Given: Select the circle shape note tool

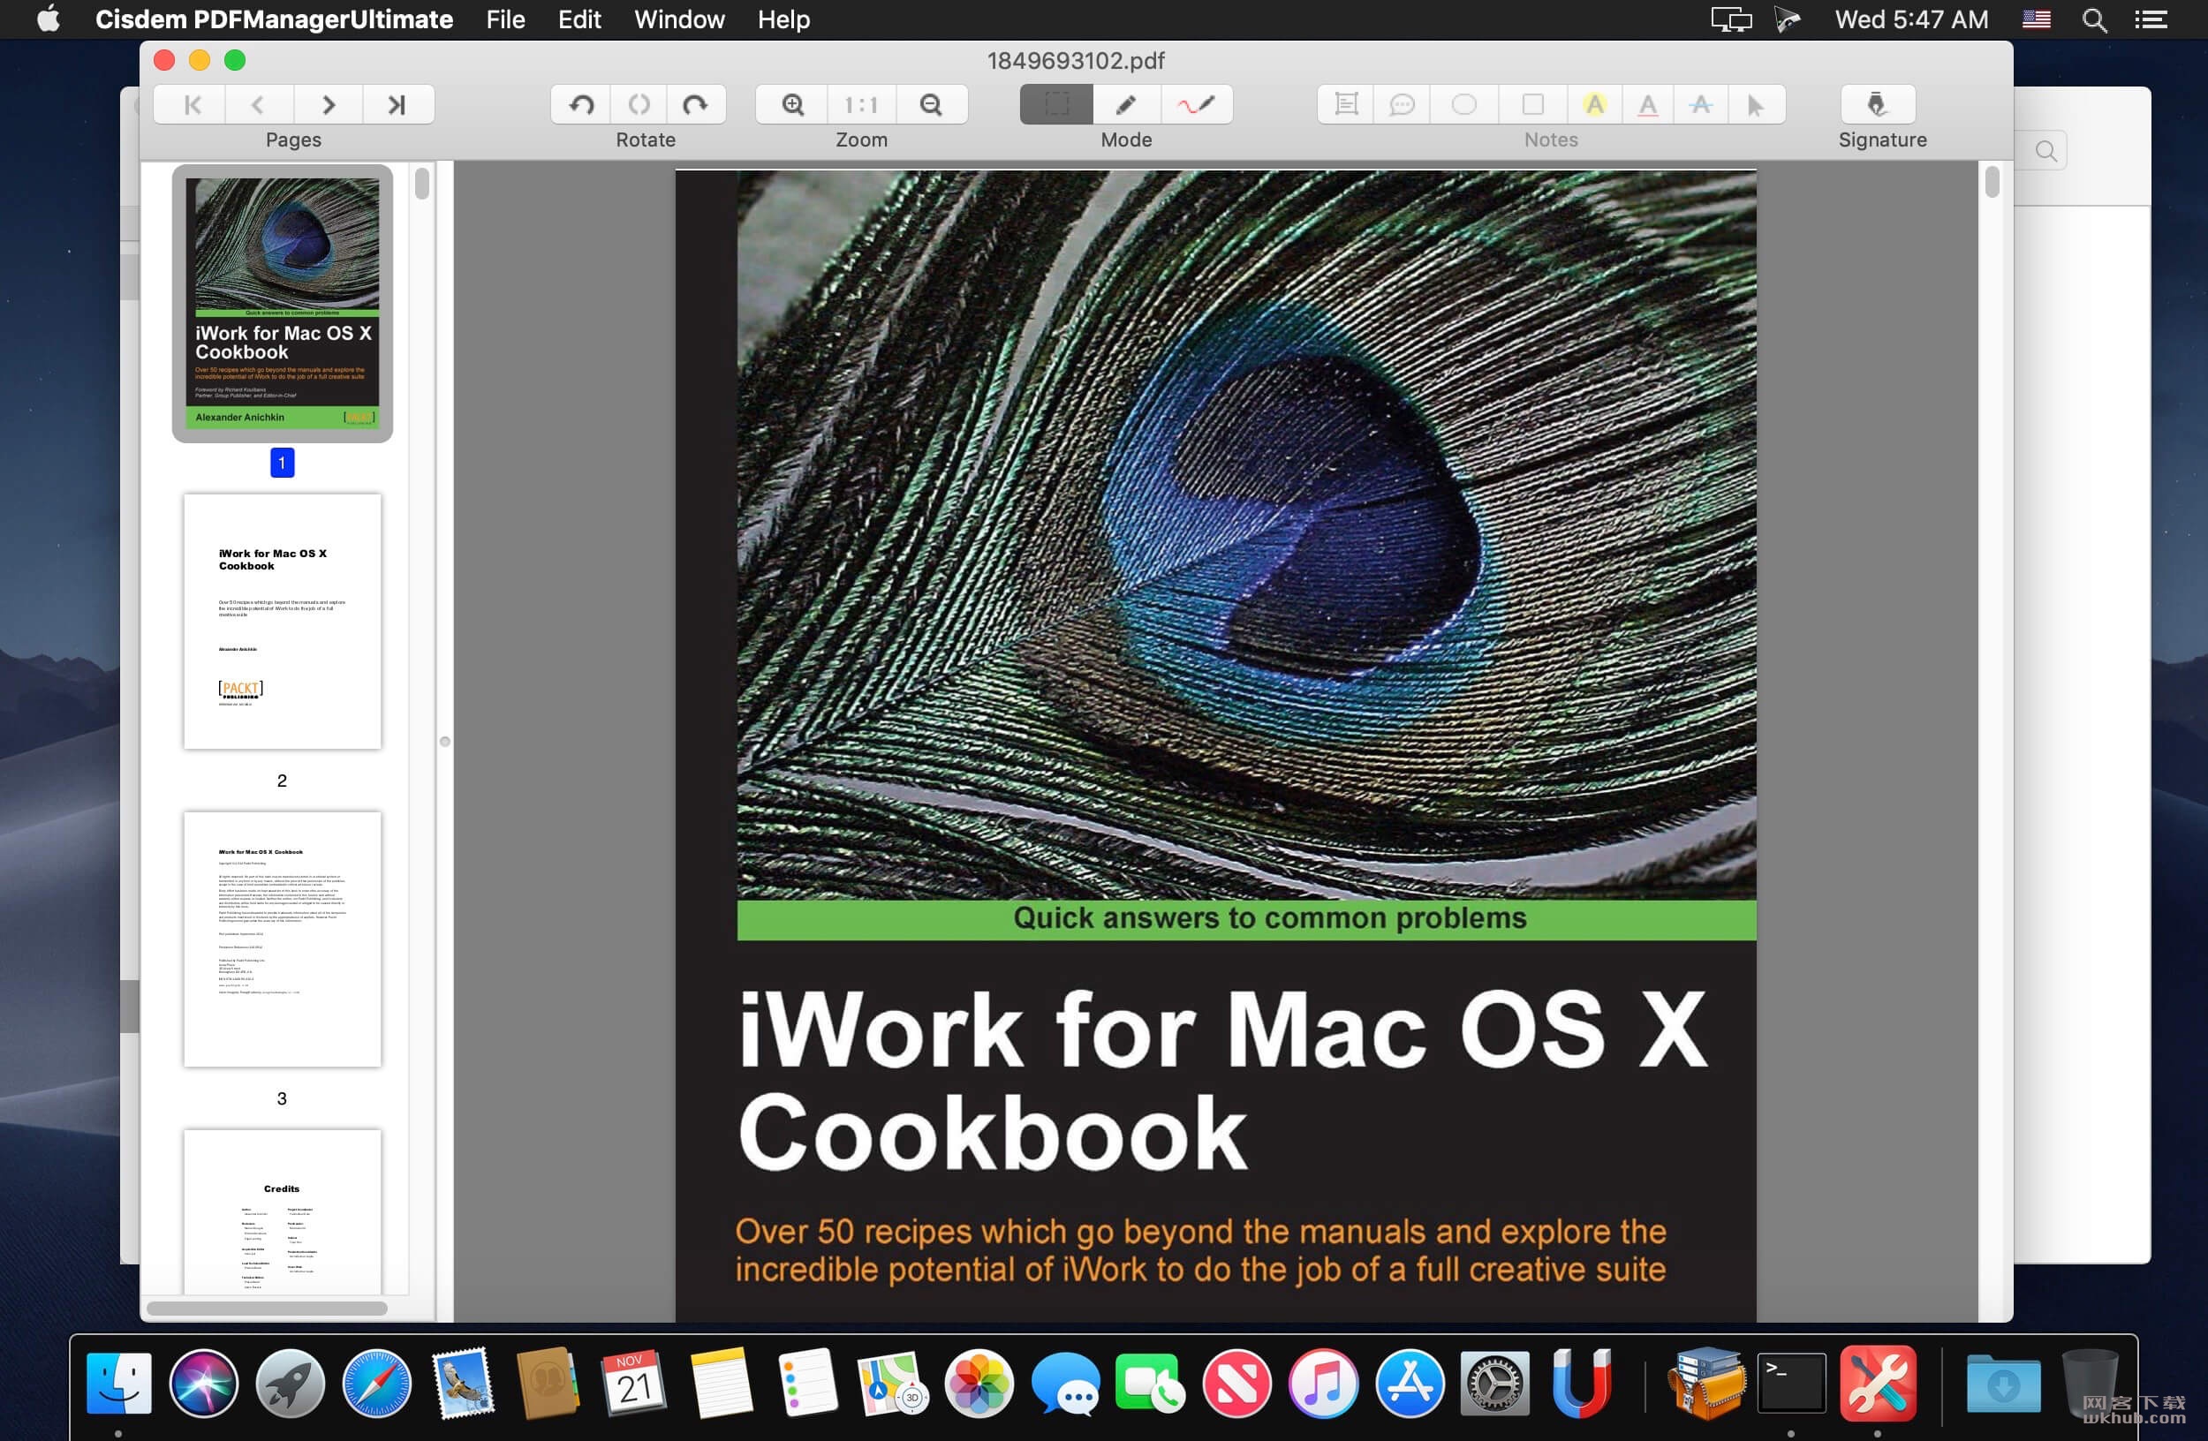Looking at the screenshot, I should click(x=1464, y=105).
